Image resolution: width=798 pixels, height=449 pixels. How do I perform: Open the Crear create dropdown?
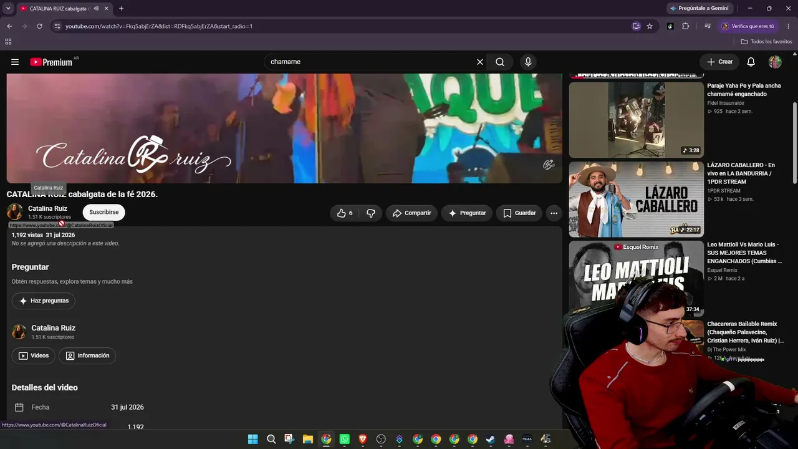[719, 62]
